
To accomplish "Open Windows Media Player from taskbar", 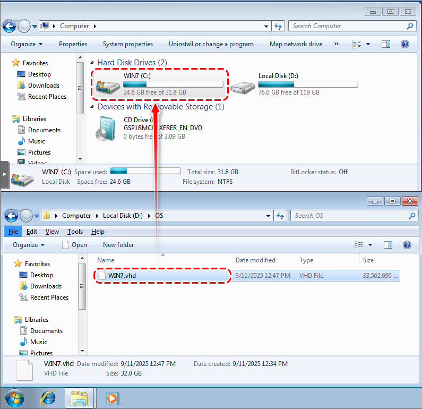I will pyautogui.click(x=111, y=397).
